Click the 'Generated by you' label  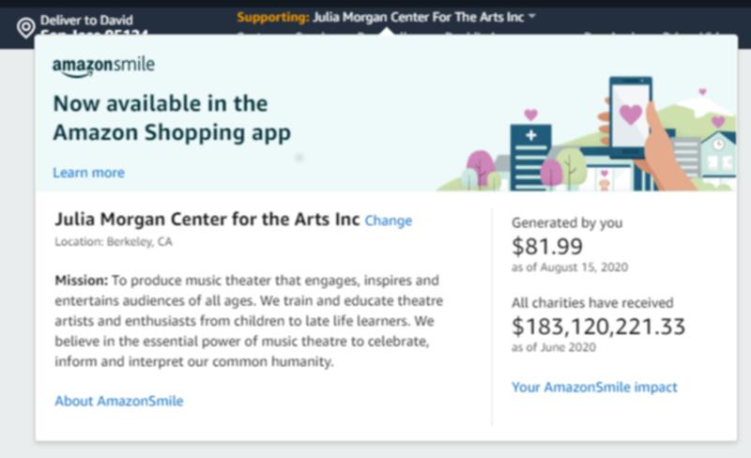pos(567,222)
